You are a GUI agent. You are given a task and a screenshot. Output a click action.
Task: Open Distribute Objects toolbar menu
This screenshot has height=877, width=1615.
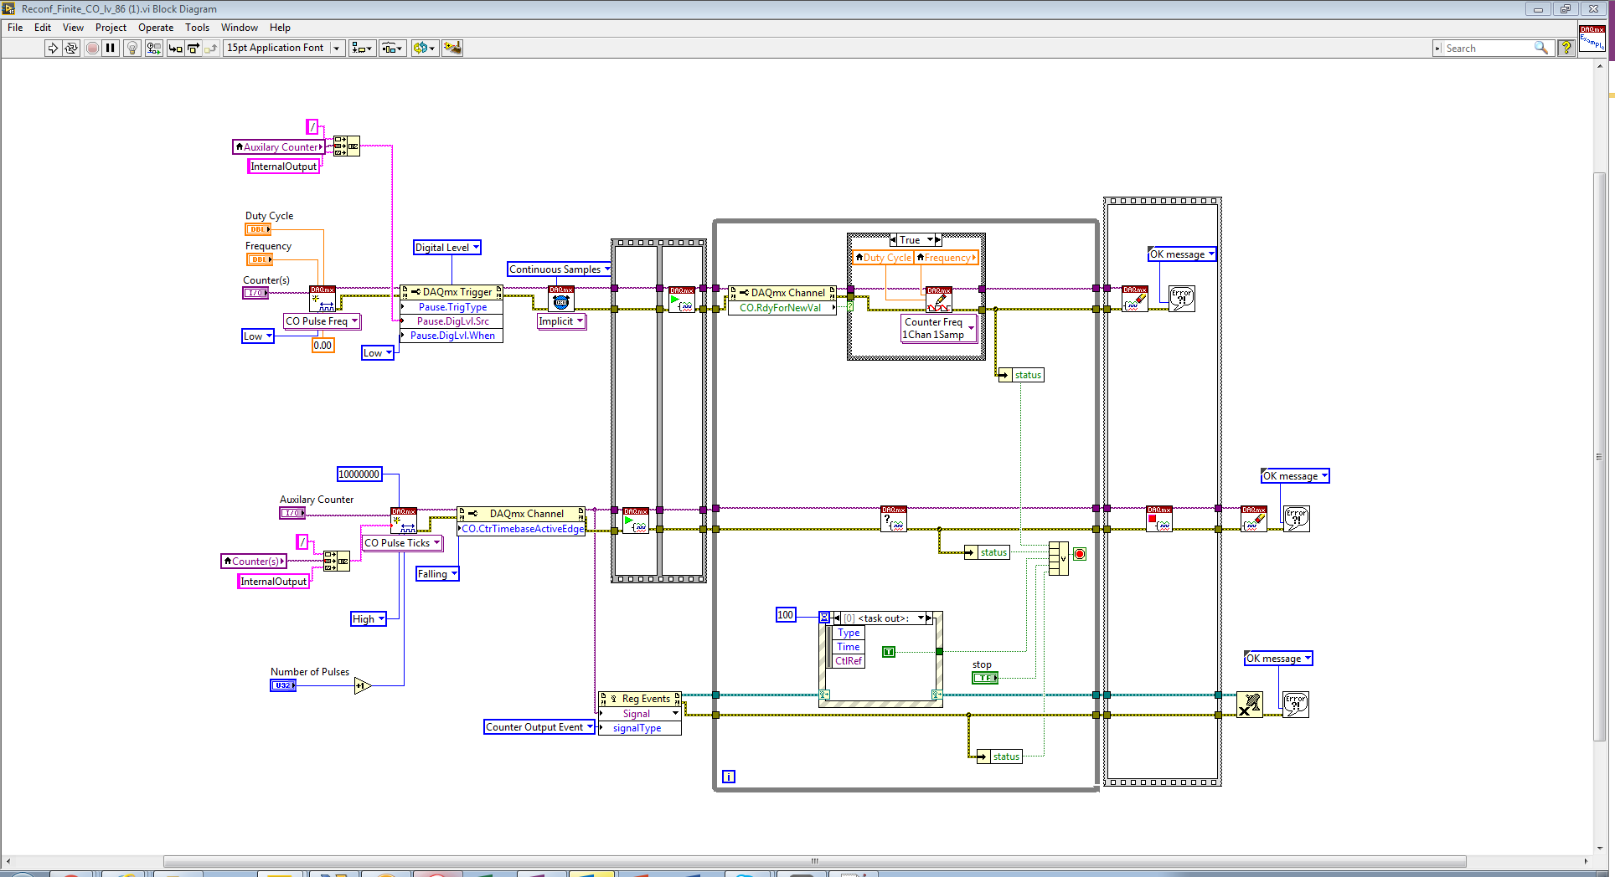[x=393, y=48]
